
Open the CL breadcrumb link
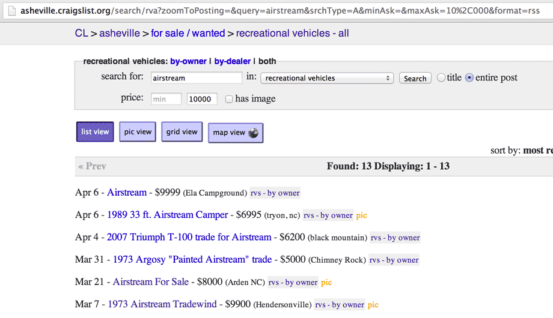click(x=82, y=33)
